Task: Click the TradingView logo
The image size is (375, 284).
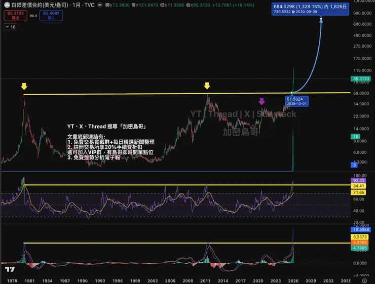Action: (x=10, y=269)
